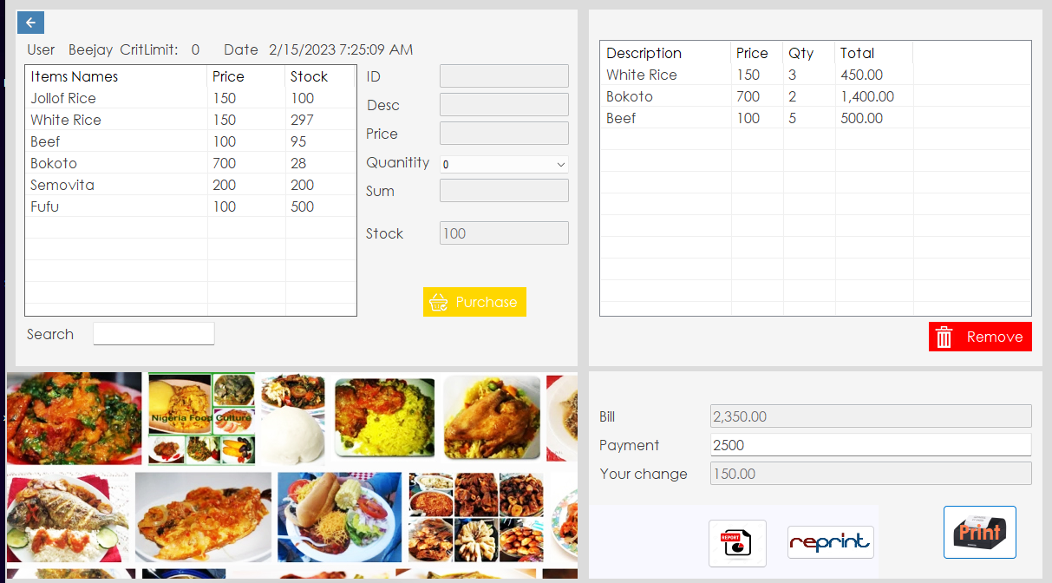Click the Sum field
Image resolution: width=1052 pixels, height=583 pixels.
[x=503, y=190]
